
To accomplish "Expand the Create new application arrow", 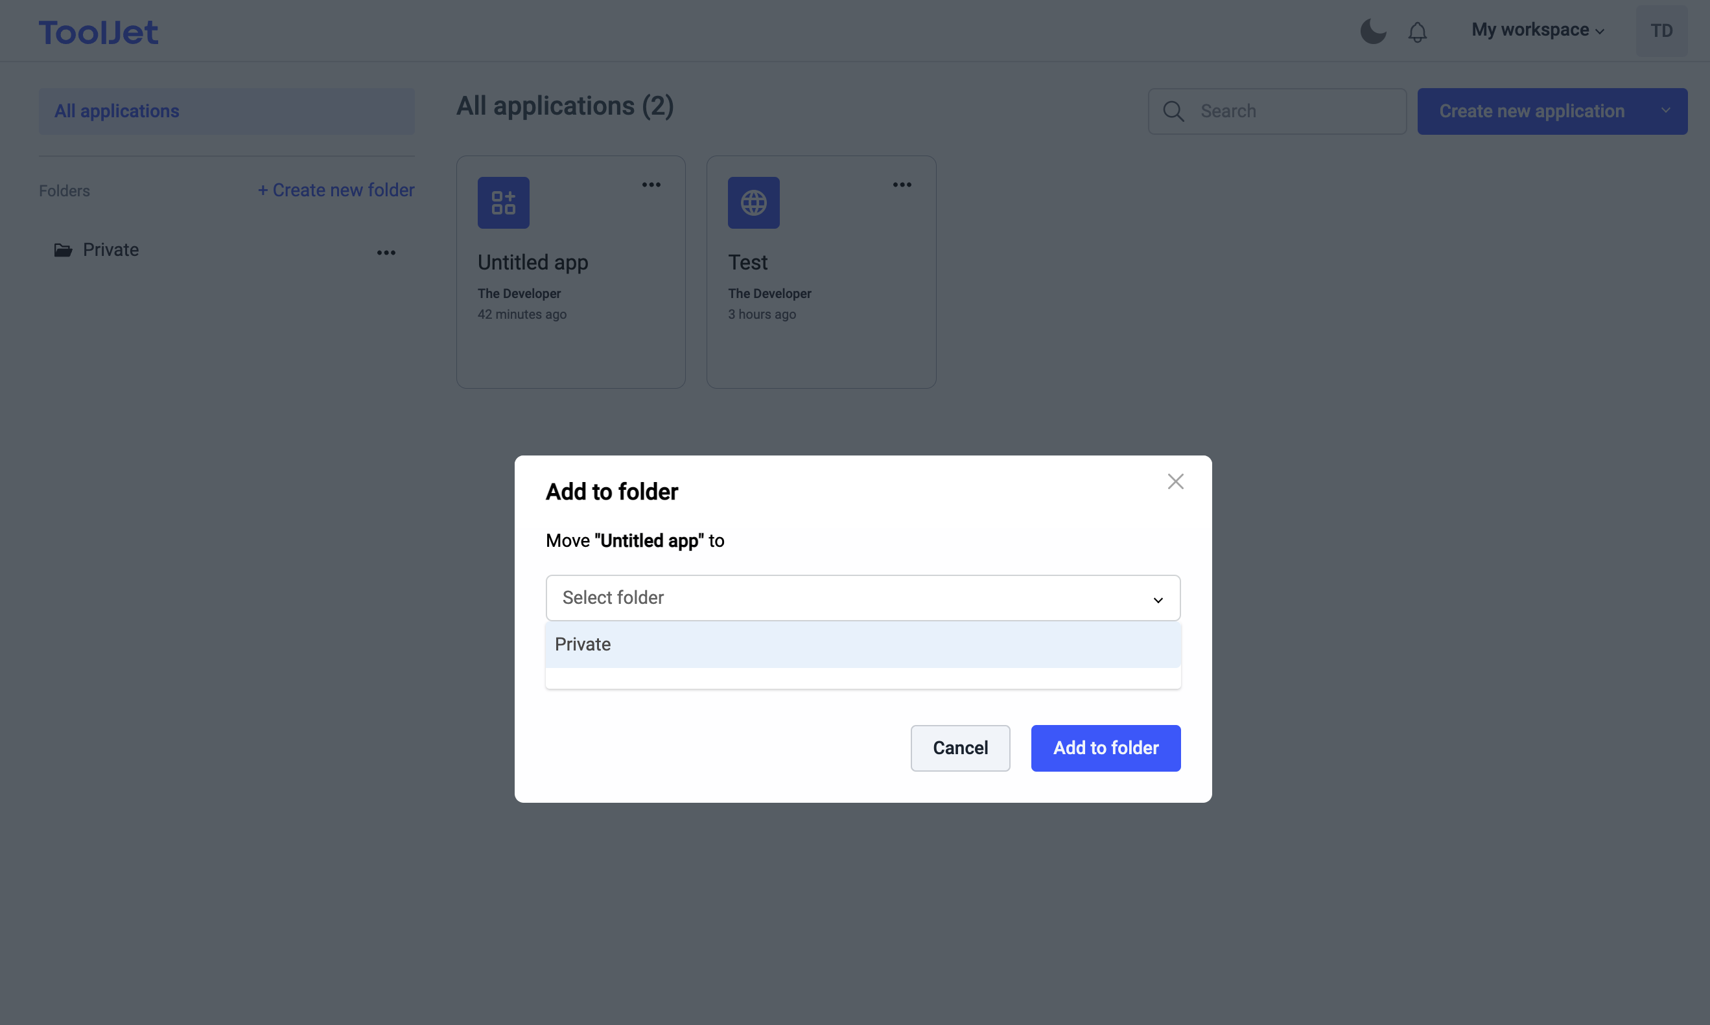I will 1666,111.
